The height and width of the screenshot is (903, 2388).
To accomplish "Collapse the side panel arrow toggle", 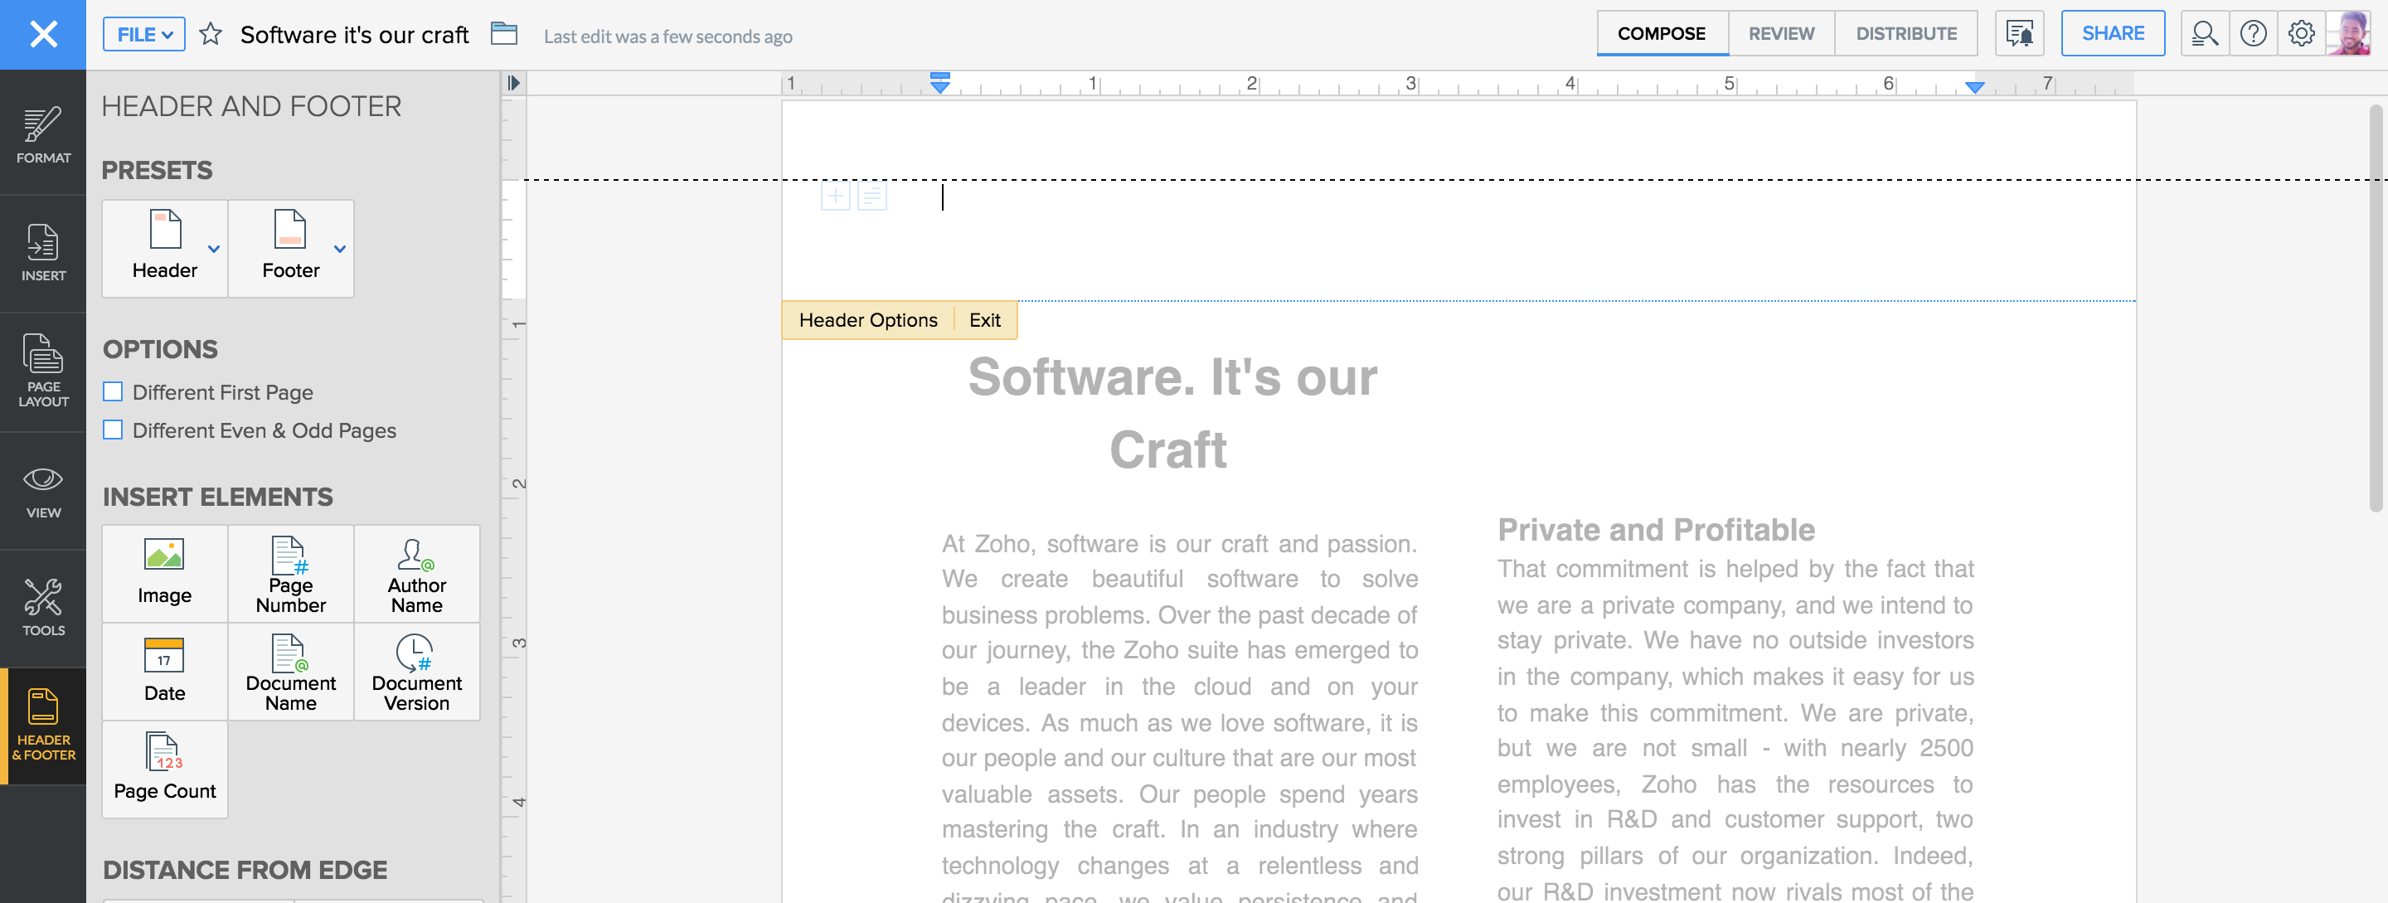I will point(513,83).
